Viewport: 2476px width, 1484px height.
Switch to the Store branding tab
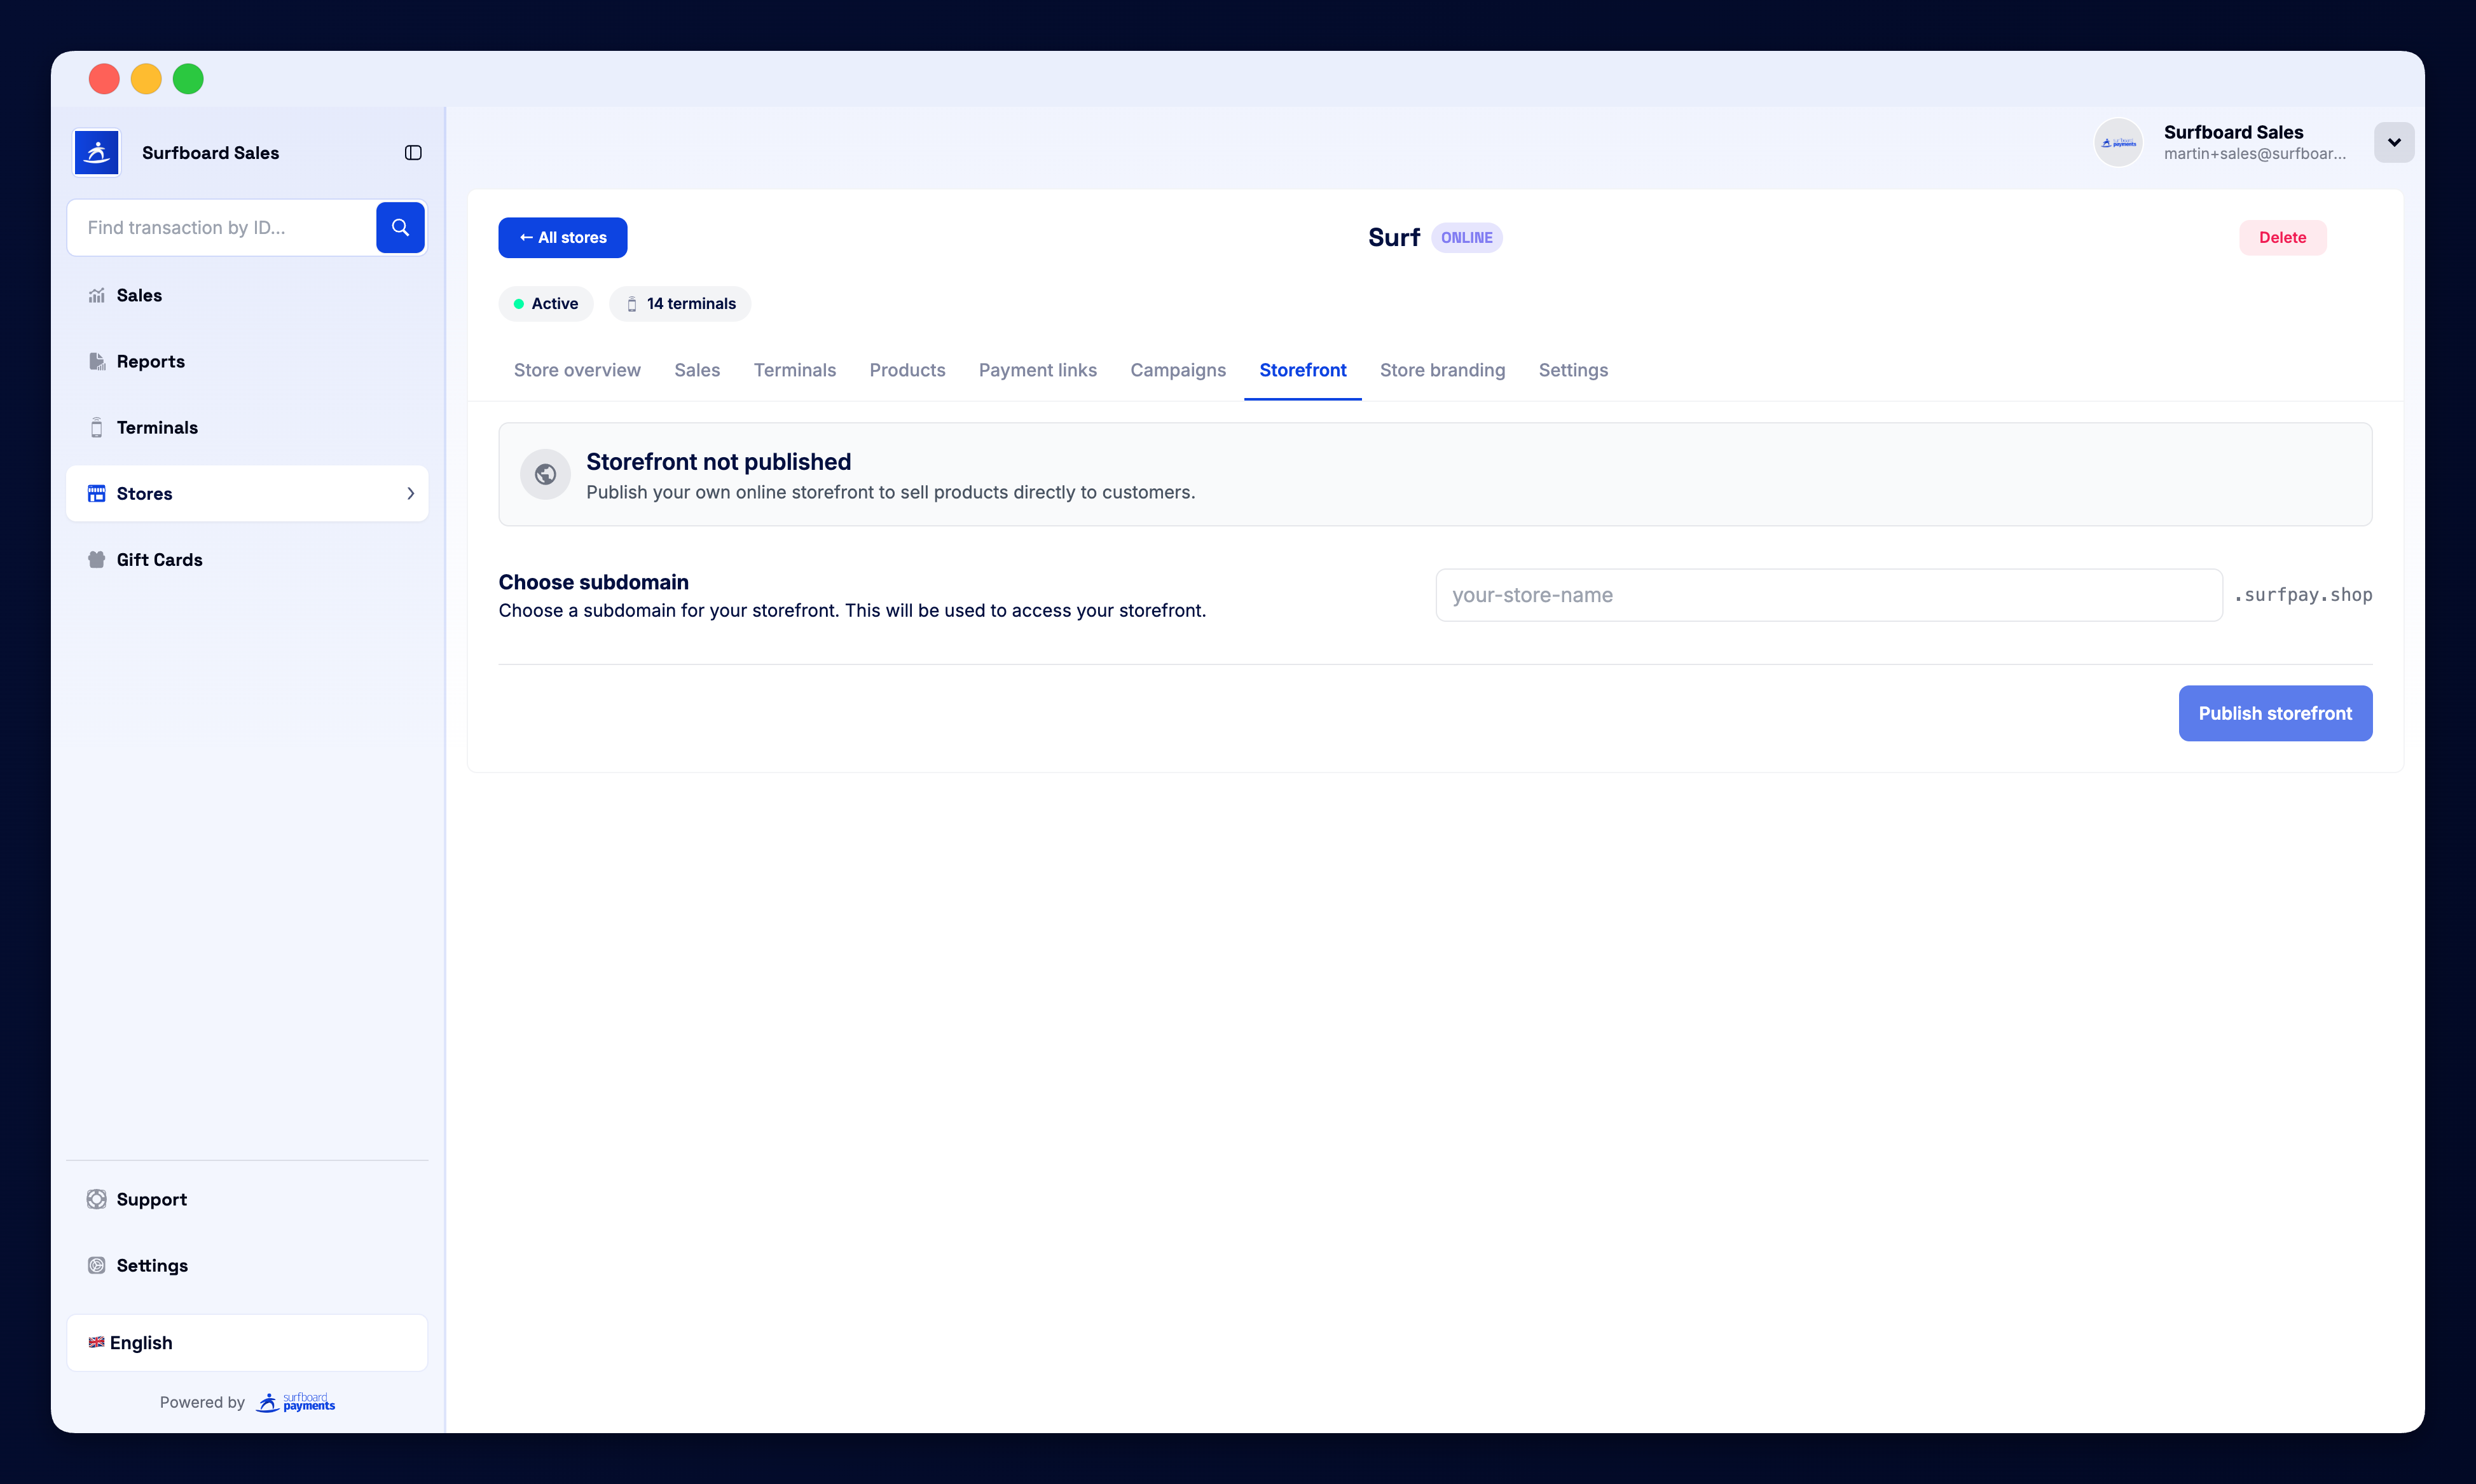point(1442,370)
